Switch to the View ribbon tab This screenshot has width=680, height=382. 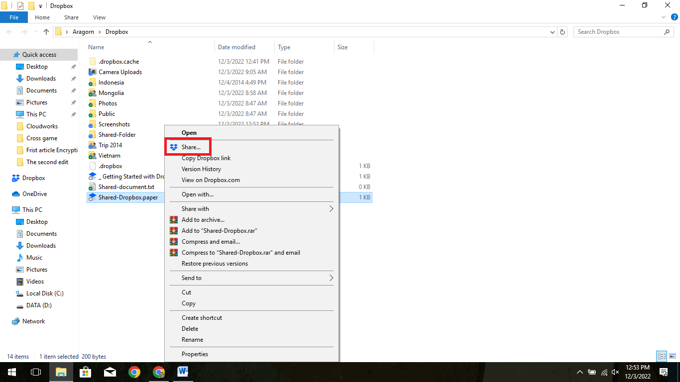(x=100, y=17)
